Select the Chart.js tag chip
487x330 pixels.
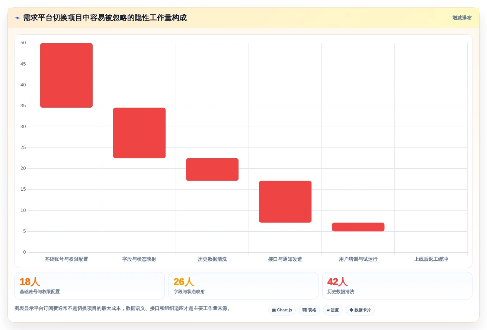click(282, 310)
